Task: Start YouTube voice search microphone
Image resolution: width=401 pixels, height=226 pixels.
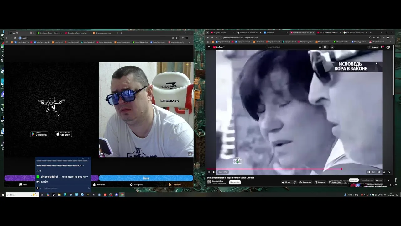Action: point(332,47)
